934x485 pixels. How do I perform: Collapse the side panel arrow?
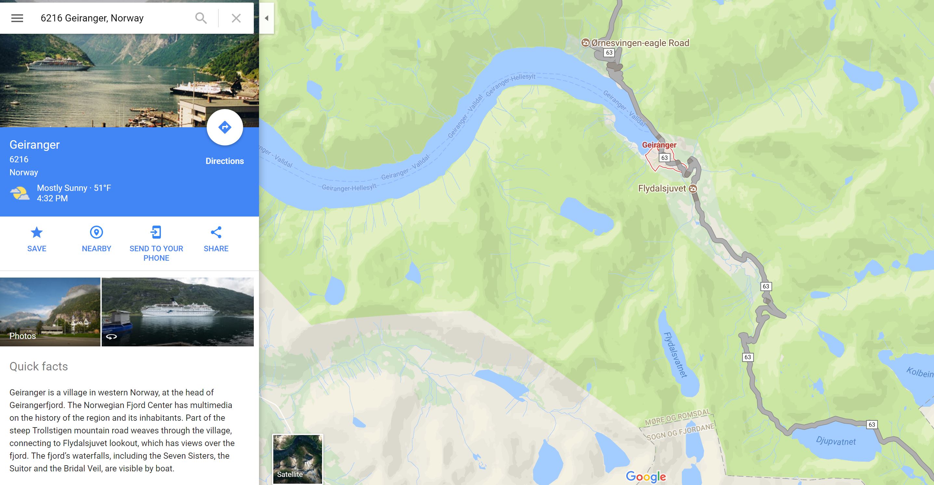pos(266,18)
